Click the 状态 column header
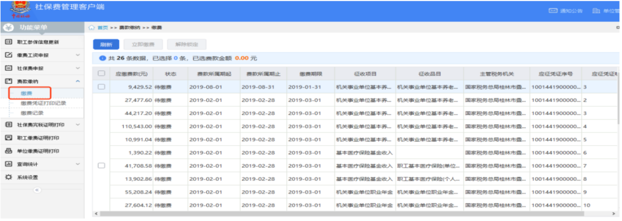 (170, 73)
